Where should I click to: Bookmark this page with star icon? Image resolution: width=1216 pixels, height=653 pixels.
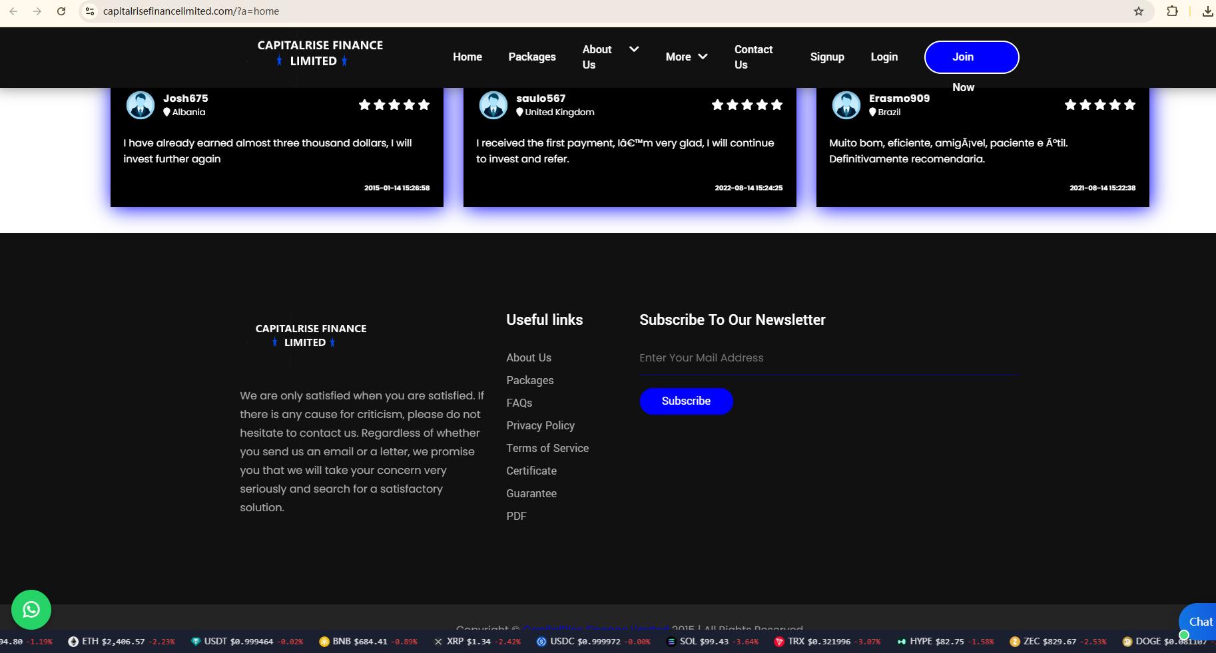1139,11
